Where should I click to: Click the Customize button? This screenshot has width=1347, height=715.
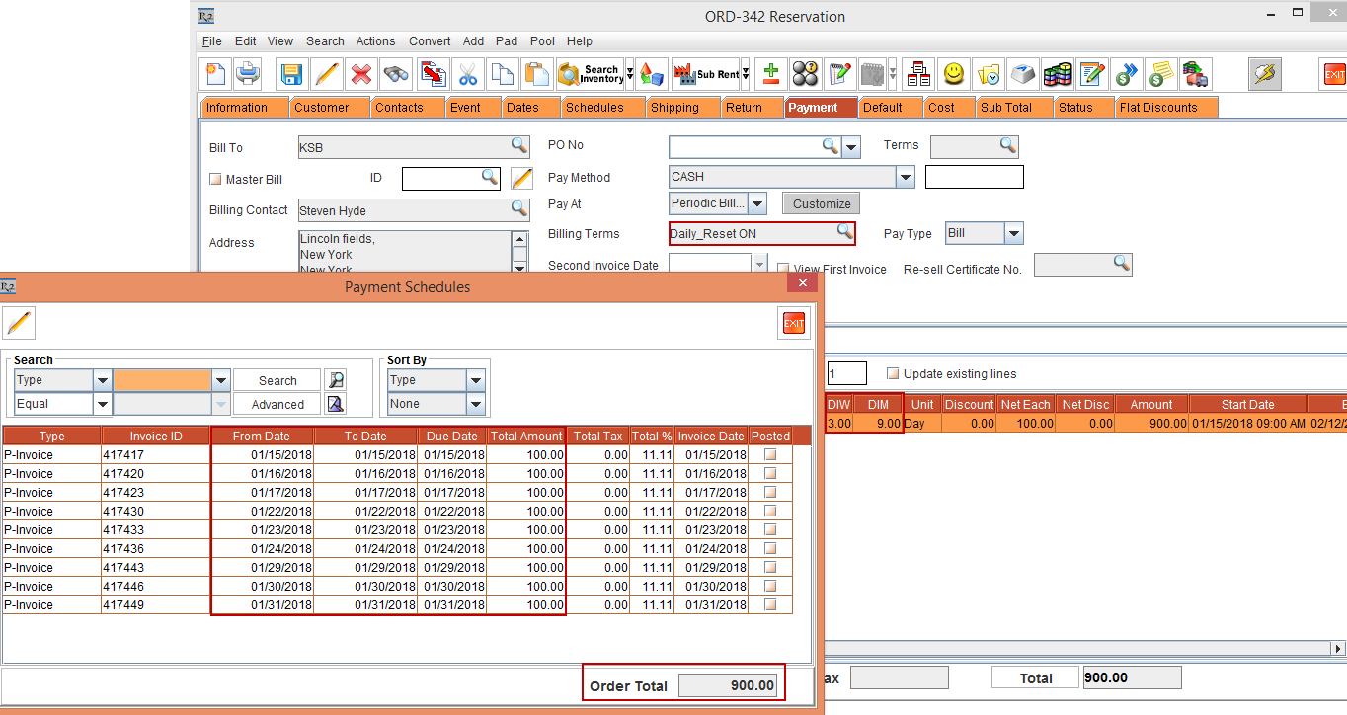tap(822, 203)
